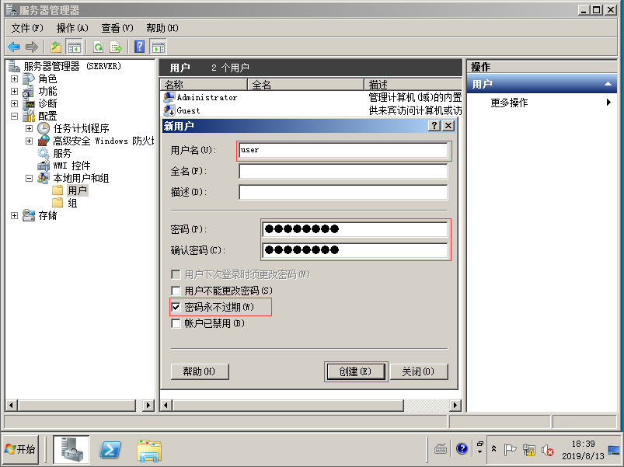Enable the 用户不能更改密码 checkbox
Screen dimensions: 624x467
tap(176, 291)
